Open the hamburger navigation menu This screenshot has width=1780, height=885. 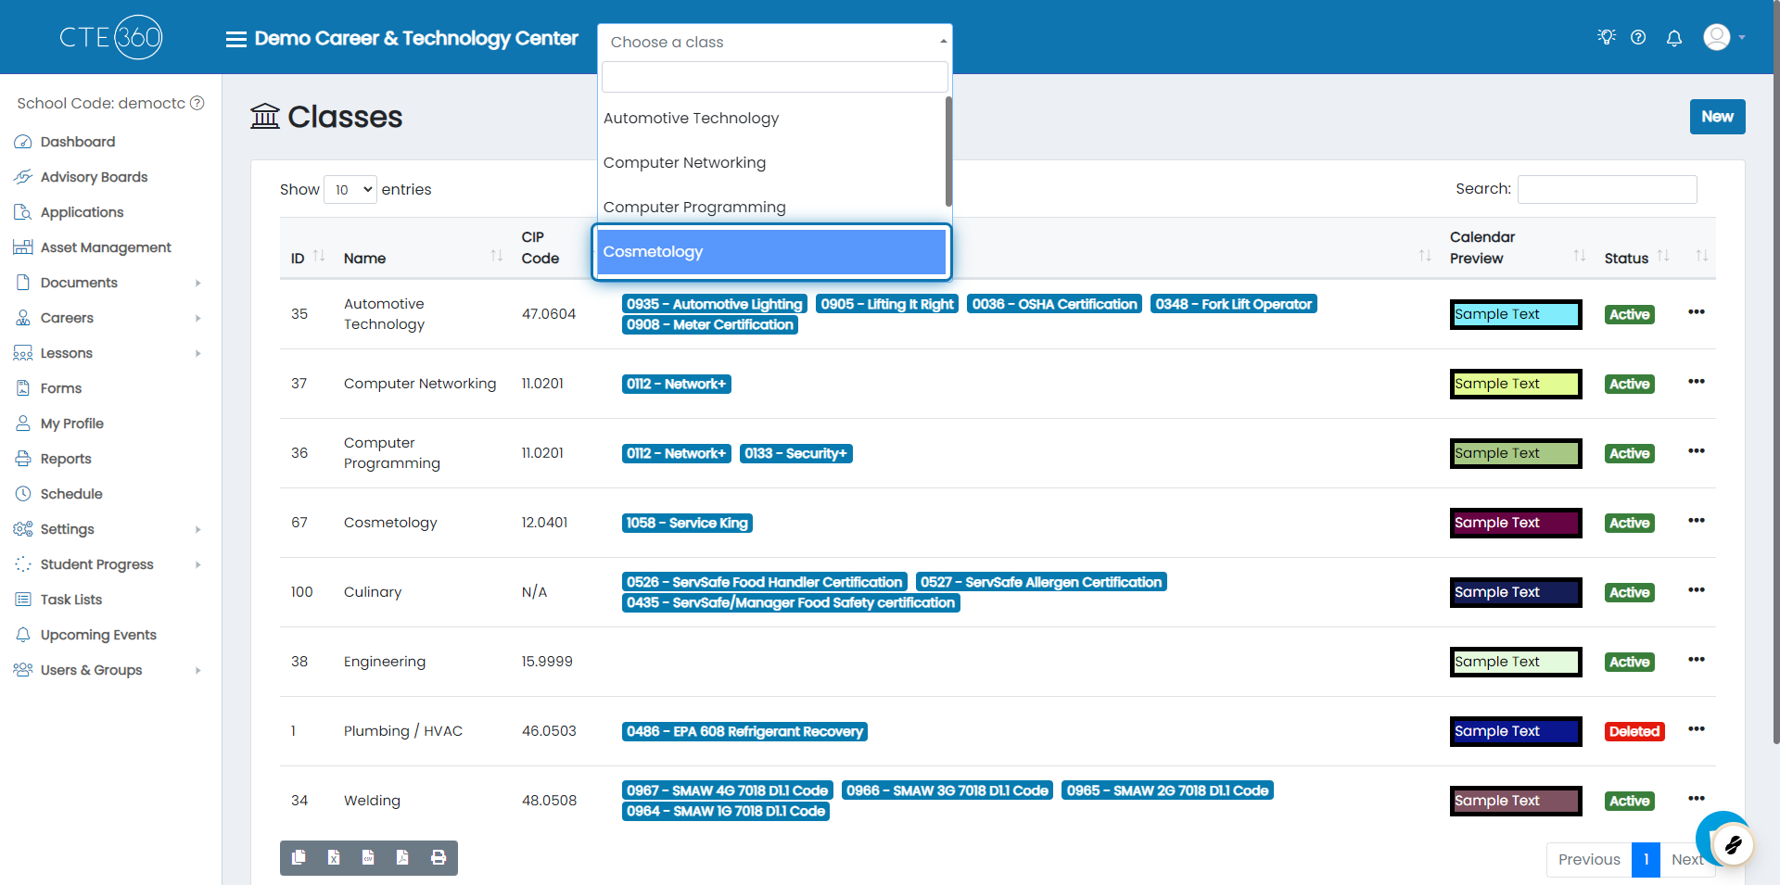[235, 39]
